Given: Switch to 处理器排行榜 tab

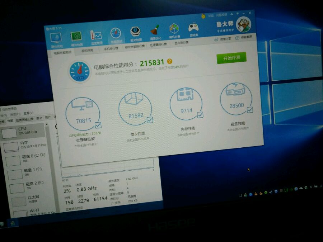Looking at the screenshot, I should (x=158, y=45).
